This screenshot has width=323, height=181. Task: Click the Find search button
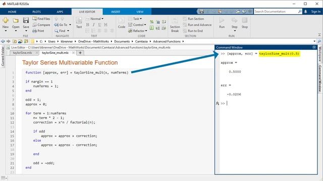coord(60,31)
